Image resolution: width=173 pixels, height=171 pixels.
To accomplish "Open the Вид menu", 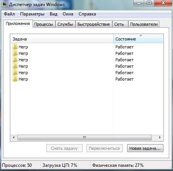I will point(53,14).
